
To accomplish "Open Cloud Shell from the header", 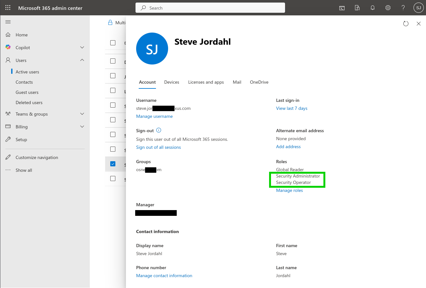I will coord(342,8).
